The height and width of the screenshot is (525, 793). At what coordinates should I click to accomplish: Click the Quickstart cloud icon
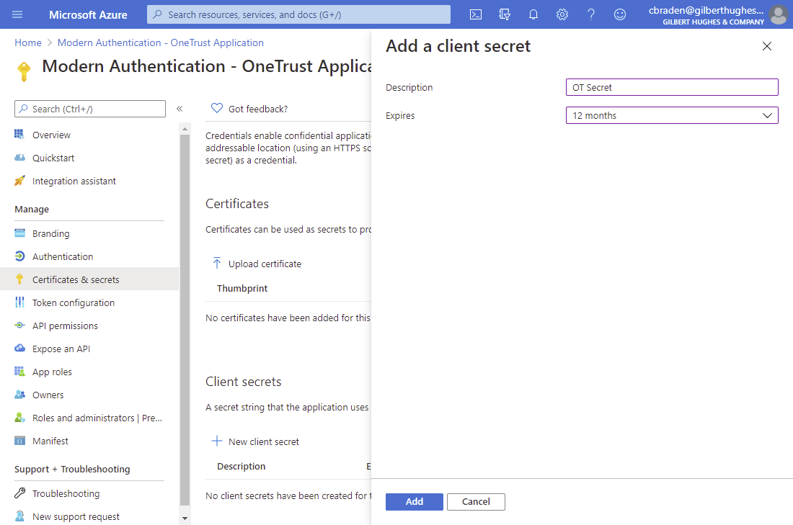coord(19,158)
